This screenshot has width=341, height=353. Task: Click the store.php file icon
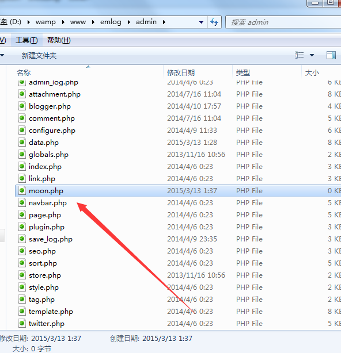point(22,275)
